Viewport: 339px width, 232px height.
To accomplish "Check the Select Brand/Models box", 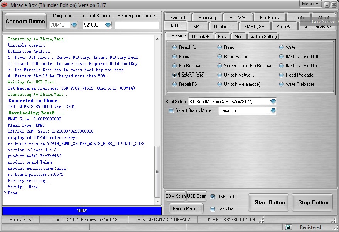I will tap(171, 110).
